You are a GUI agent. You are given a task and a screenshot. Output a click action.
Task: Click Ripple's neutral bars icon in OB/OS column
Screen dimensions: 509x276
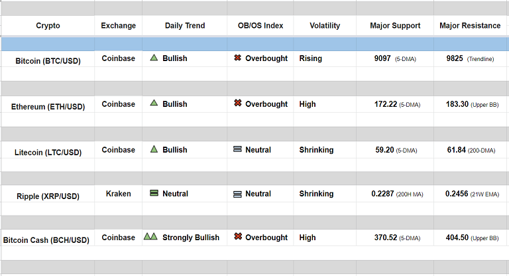coord(237,194)
